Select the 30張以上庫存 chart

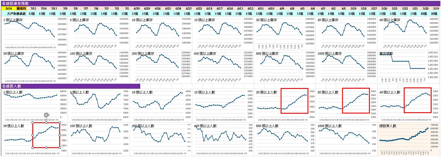coord(346,33)
